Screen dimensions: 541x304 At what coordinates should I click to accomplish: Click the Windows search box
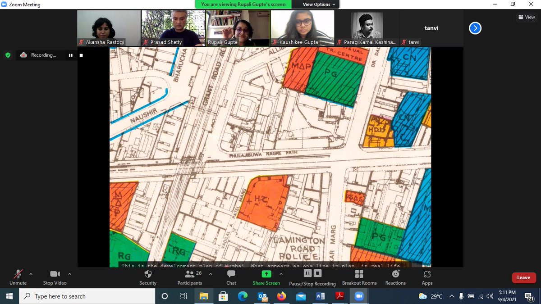point(87,296)
